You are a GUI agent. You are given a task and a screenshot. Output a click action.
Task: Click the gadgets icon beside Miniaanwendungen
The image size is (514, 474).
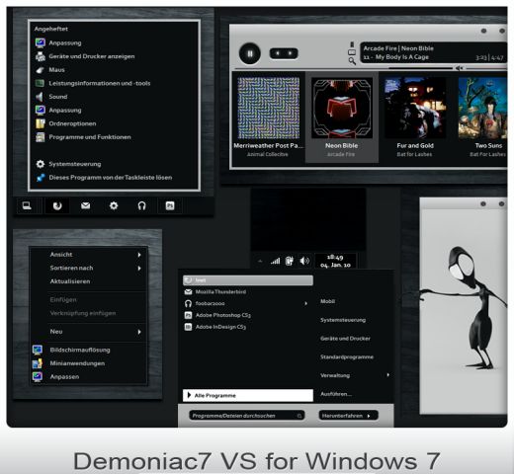pyautogui.click(x=38, y=363)
